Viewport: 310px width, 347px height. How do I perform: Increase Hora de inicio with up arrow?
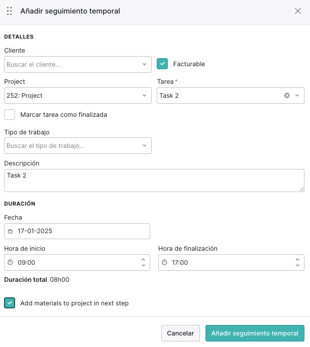click(143, 260)
